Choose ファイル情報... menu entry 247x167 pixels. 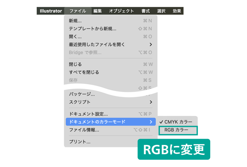pyautogui.click(x=111, y=130)
